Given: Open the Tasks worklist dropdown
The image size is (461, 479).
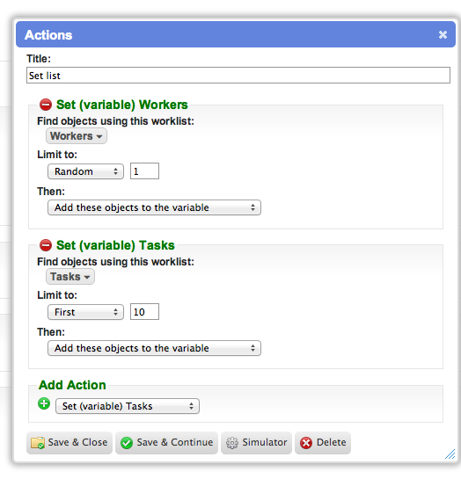Looking at the screenshot, I should click(x=70, y=277).
